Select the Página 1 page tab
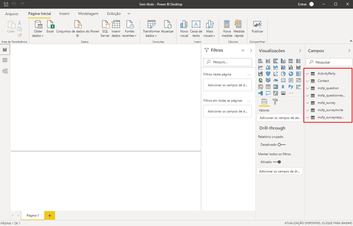This screenshot has width=353, height=226. (x=33, y=215)
